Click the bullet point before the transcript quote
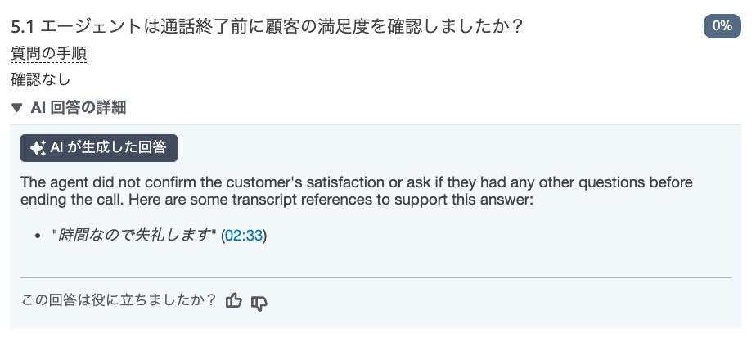This screenshot has width=756, height=360. coord(38,236)
